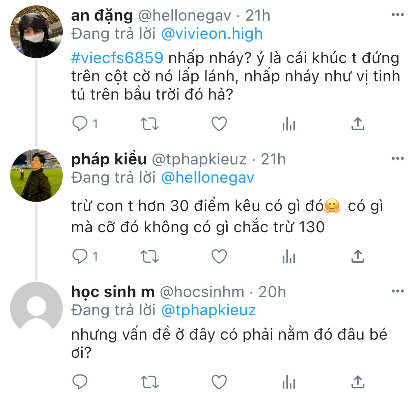The width and height of the screenshot is (419, 395).
Task: Open học sinh m's default avatar
Action: (36, 308)
